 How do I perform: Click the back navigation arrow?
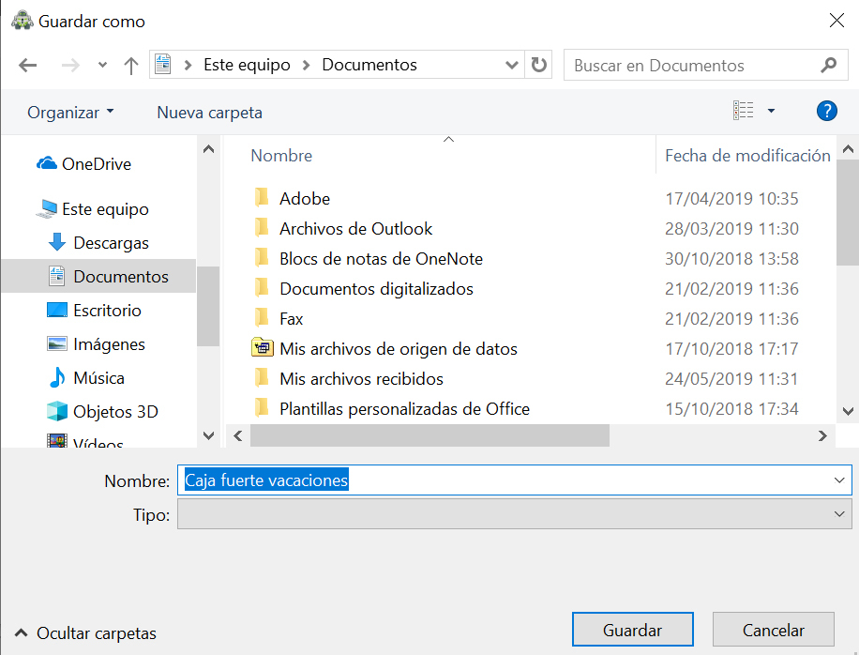pyautogui.click(x=28, y=66)
